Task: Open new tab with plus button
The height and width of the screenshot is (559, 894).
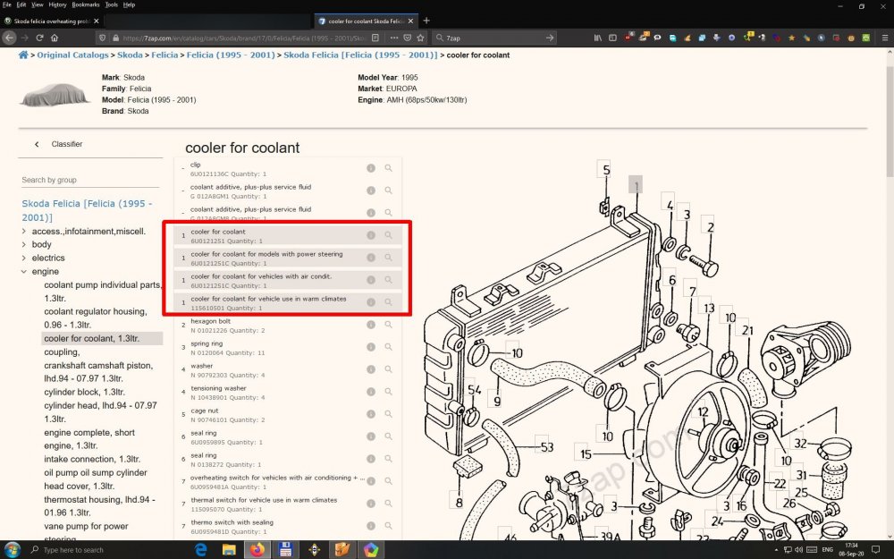Action: (426, 21)
